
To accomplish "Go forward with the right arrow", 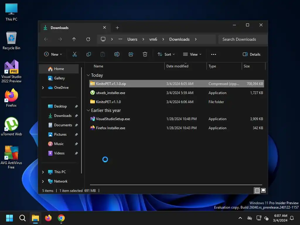I will coord(60,39).
